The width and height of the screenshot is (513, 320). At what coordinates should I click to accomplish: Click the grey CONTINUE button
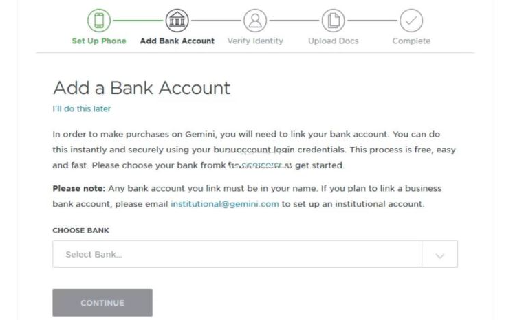102,303
